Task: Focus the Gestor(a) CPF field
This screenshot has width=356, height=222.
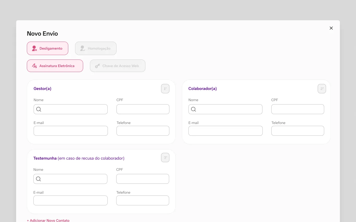Action: (143, 109)
